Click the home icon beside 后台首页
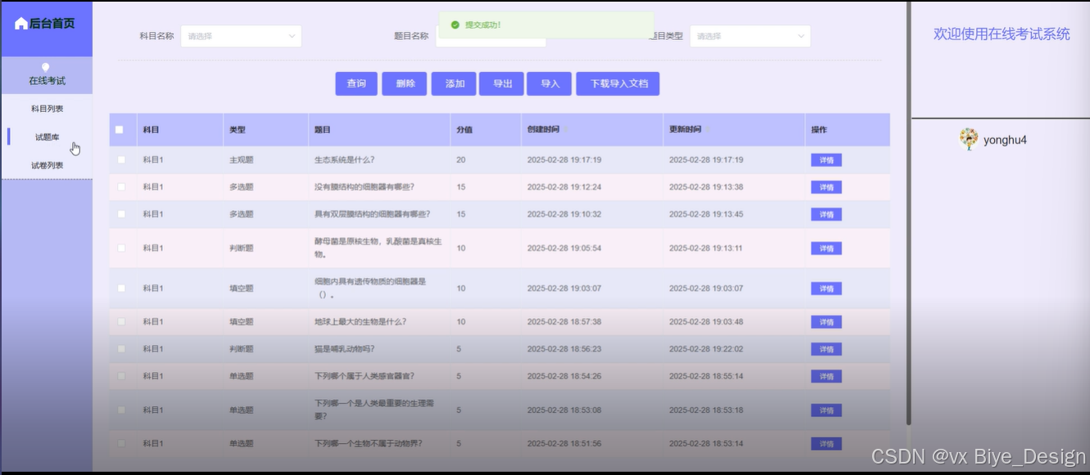The image size is (1090, 475). [21, 24]
